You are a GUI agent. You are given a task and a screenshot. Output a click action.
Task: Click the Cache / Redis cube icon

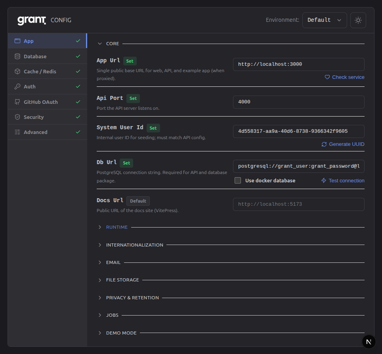coord(17,71)
